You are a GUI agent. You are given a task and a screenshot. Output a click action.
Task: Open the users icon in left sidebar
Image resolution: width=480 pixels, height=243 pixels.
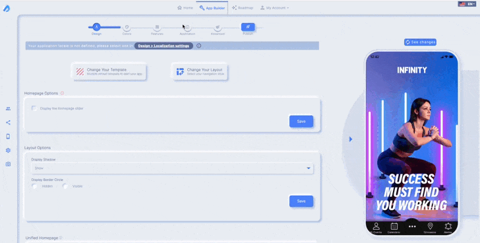[x=9, y=109]
